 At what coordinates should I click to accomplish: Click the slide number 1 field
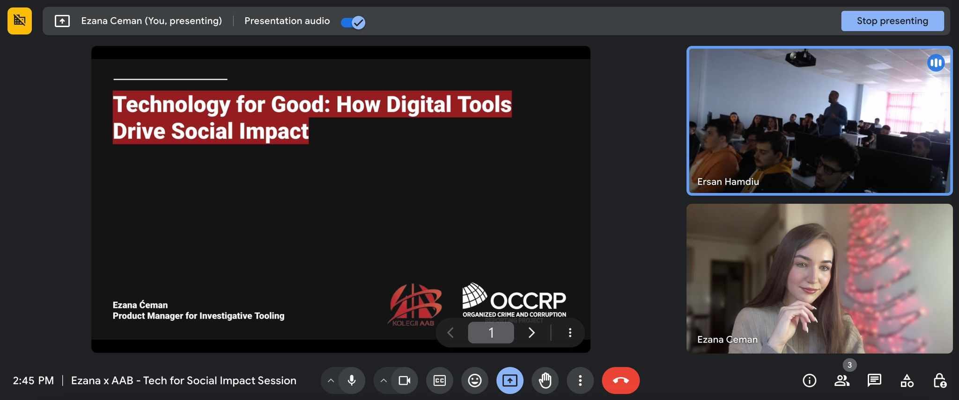(491, 333)
